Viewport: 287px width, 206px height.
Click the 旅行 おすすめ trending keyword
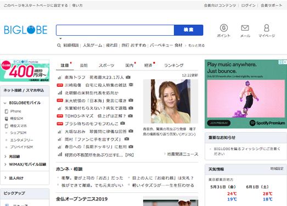134,45
